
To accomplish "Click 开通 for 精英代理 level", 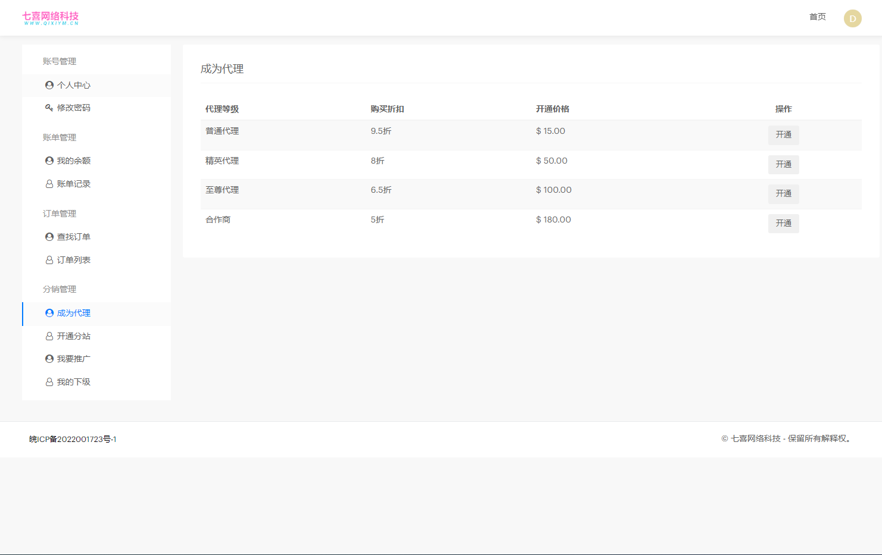I will [783, 164].
